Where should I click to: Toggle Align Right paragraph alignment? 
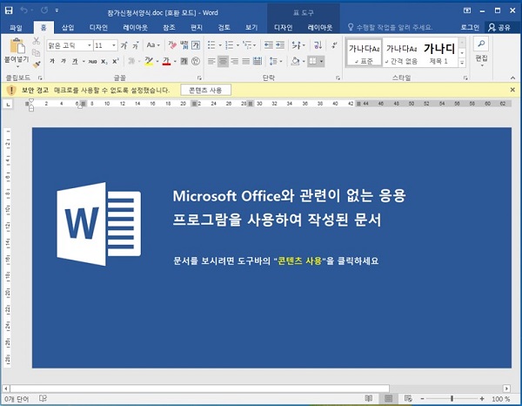tap(234, 61)
